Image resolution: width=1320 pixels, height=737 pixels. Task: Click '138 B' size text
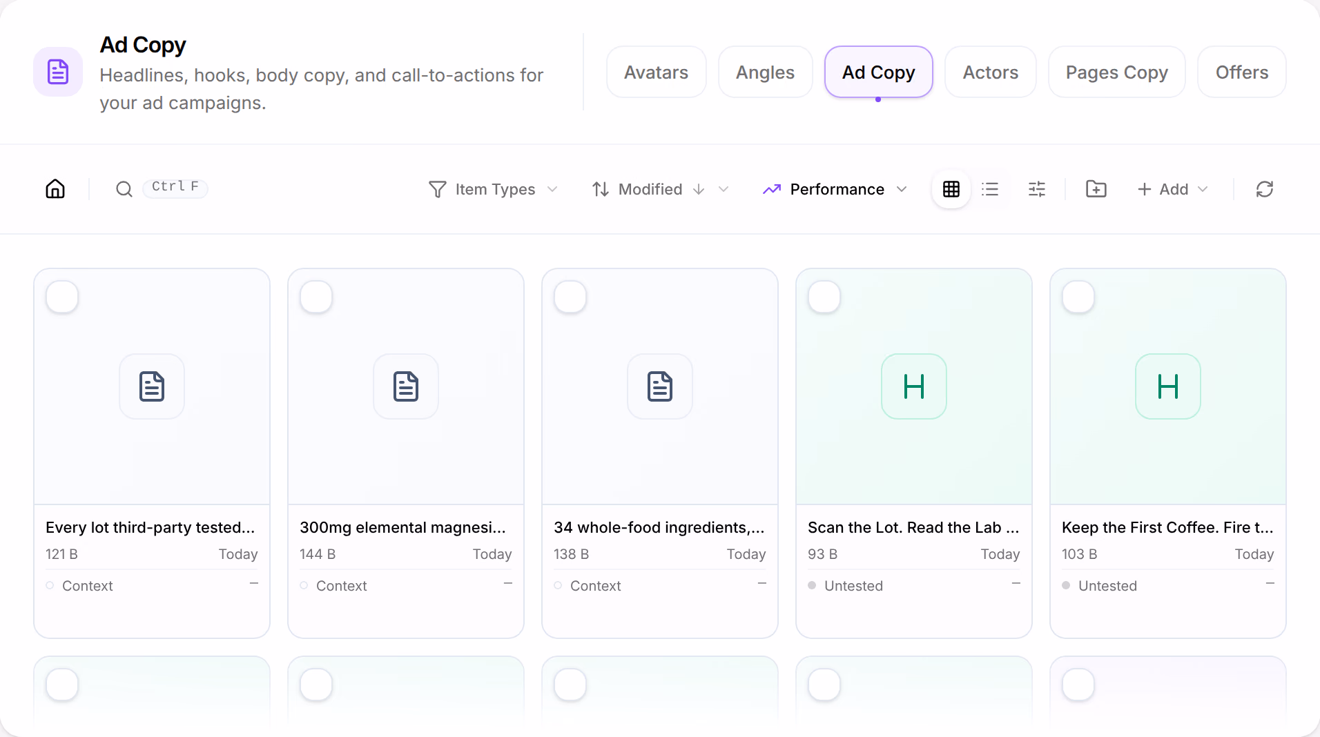click(x=571, y=554)
